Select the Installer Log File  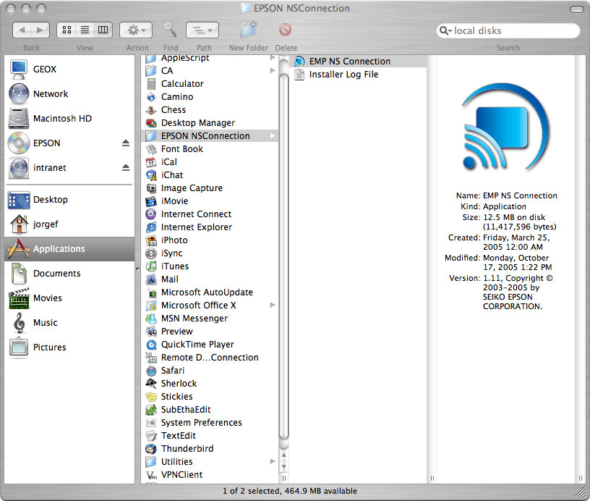358,74
